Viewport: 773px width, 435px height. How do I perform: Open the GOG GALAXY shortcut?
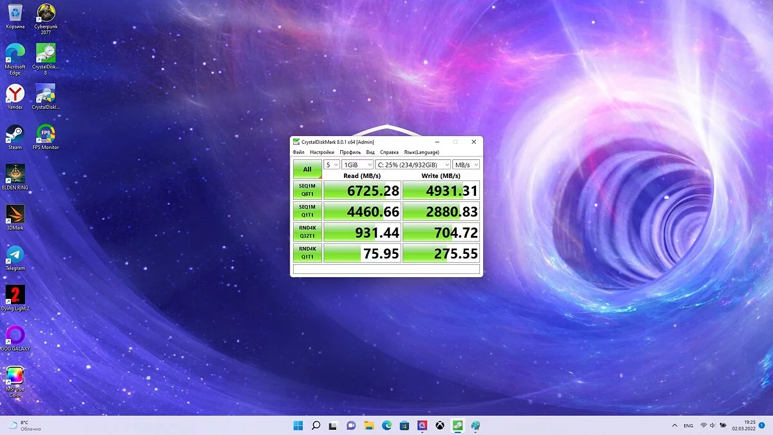15,335
